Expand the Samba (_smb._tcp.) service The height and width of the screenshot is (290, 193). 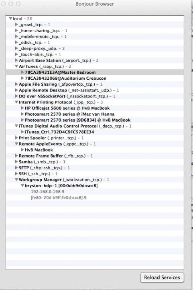pyautogui.click(x=16, y=162)
